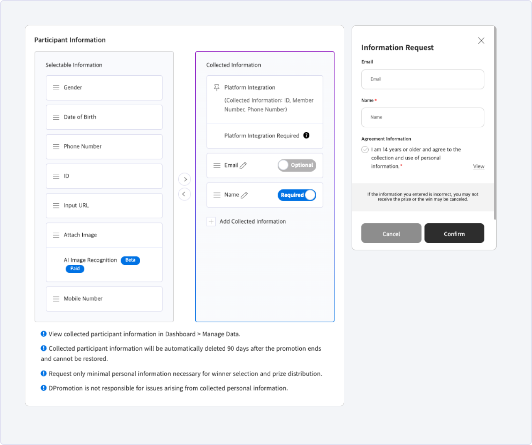Click into the Email input field
The height and width of the screenshot is (445, 532).
click(422, 79)
